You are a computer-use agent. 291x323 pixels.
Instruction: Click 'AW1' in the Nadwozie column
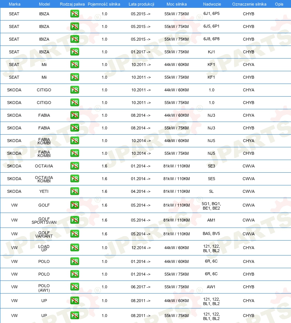click(x=211, y=287)
